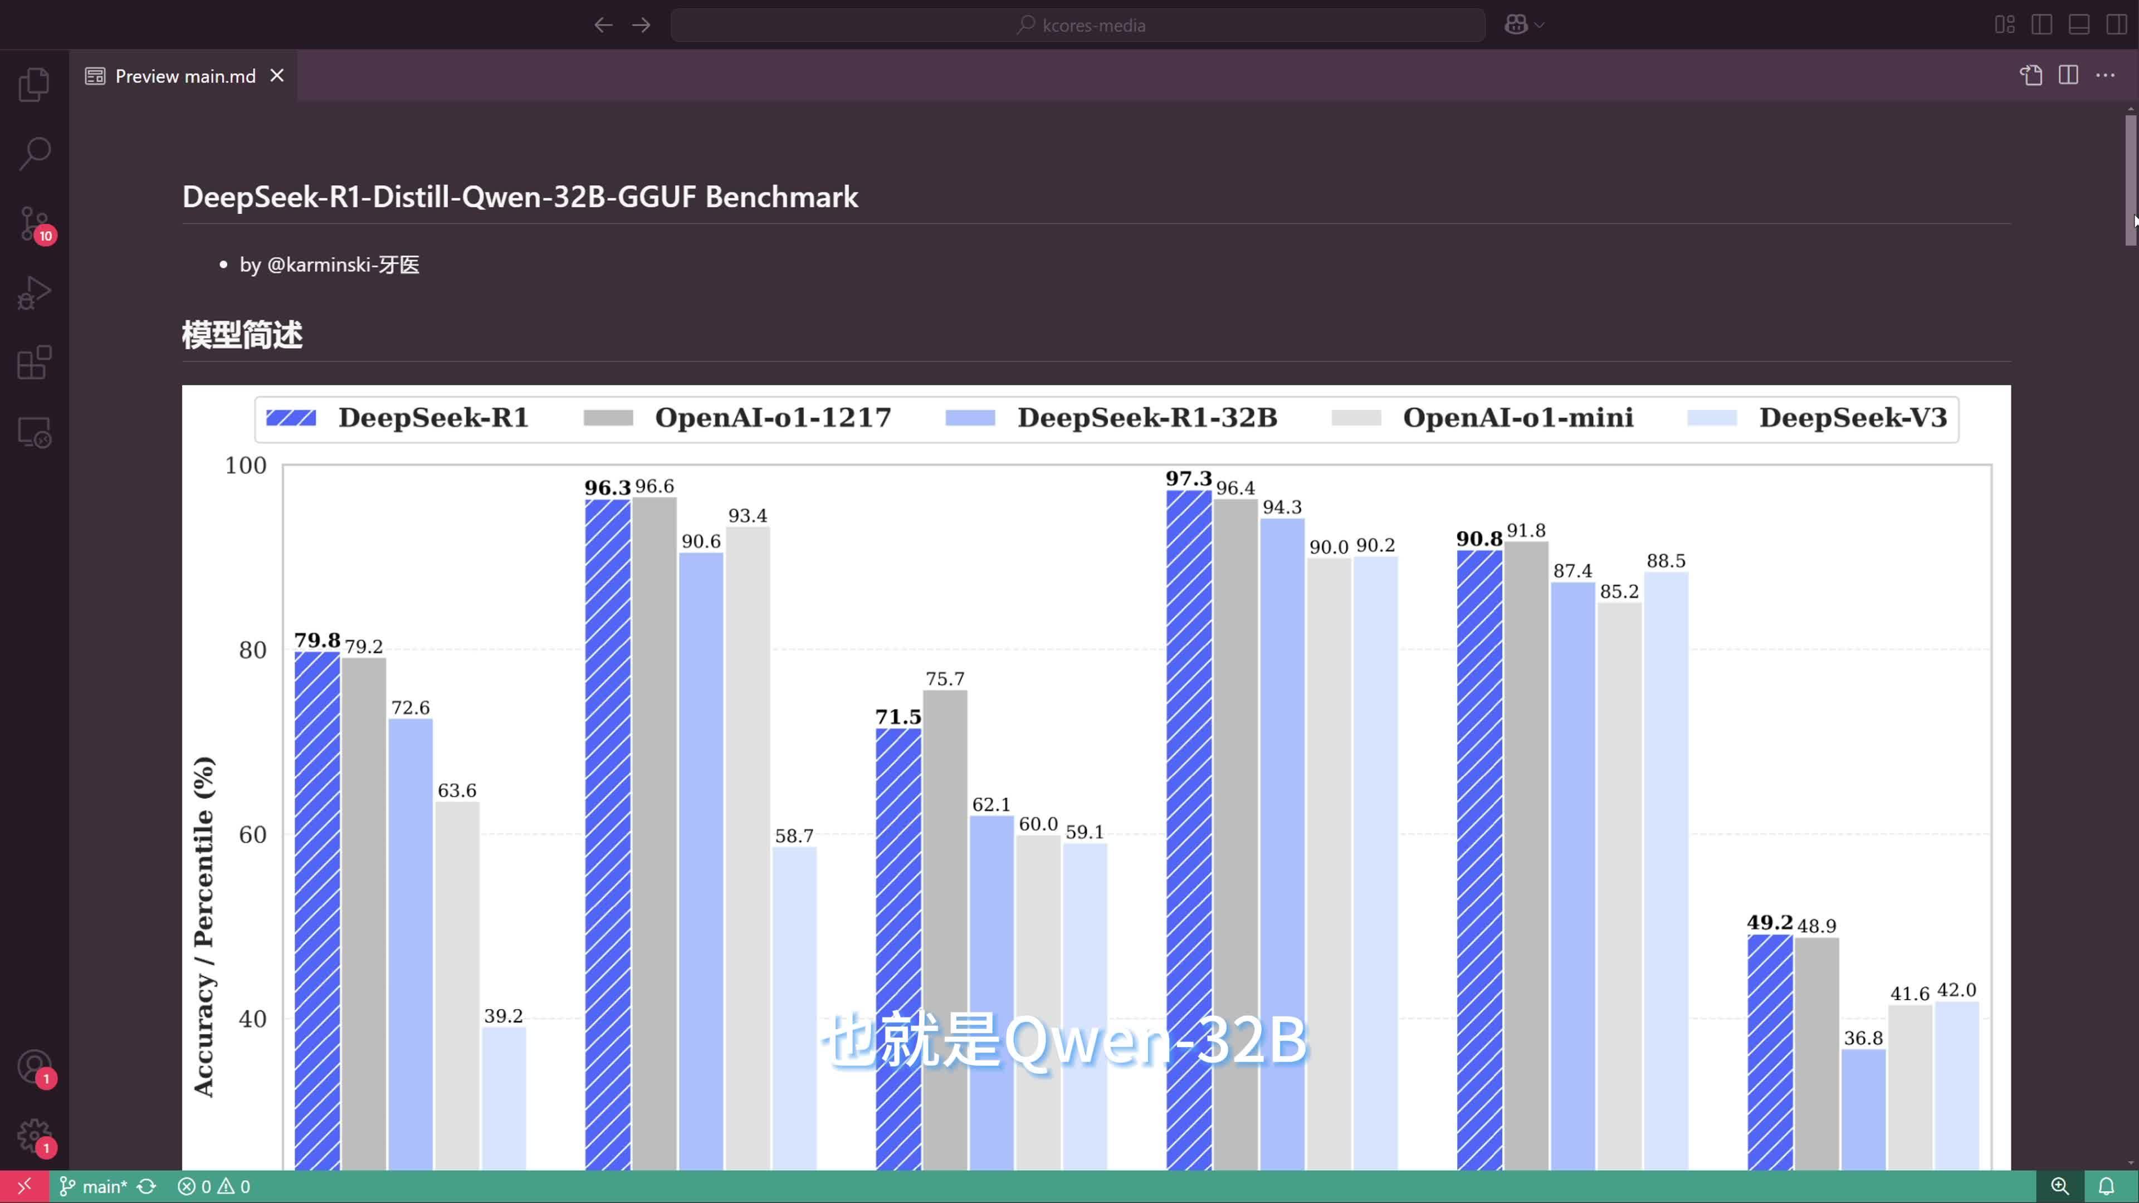Expand the Copilot dropdown chevron
This screenshot has height=1203, width=2139.
[1540, 26]
